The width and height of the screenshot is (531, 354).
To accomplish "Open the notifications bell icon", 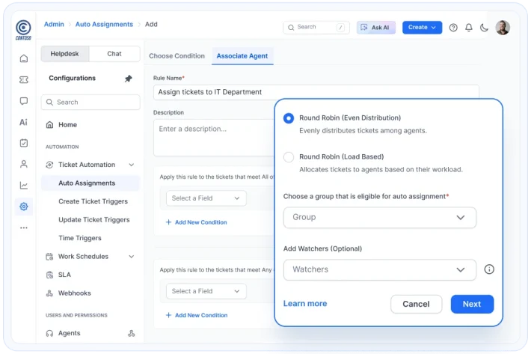I will click(469, 28).
